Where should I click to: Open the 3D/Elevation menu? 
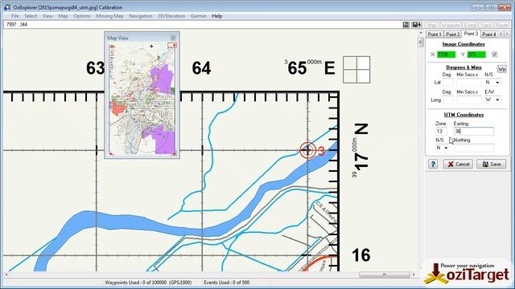click(x=171, y=16)
